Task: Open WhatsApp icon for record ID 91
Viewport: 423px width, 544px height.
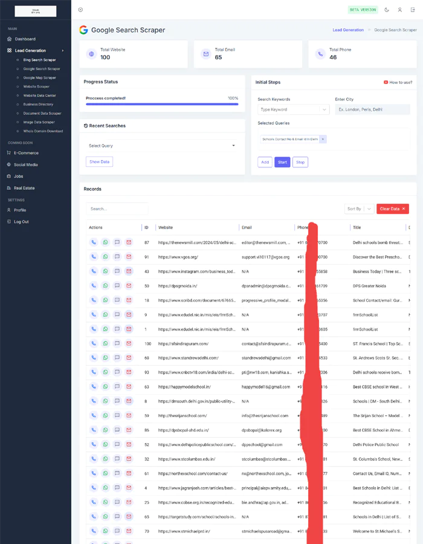Action: 105,257
